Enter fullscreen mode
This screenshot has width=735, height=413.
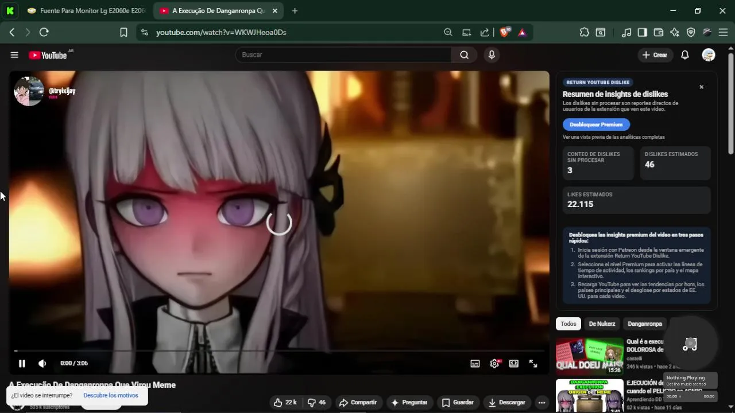tap(533, 363)
